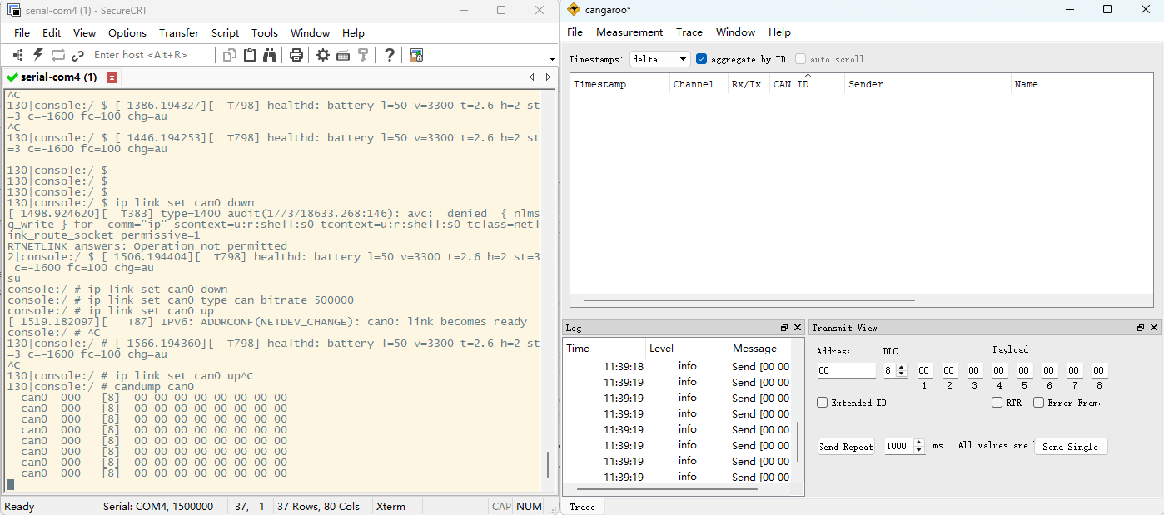Click the Print icon in SecureCRT toolbar
1164x515 pixels.
pos(296,55)
